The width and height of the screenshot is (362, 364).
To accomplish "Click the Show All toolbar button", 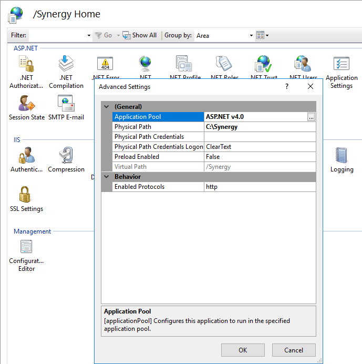I will (140, 35).
